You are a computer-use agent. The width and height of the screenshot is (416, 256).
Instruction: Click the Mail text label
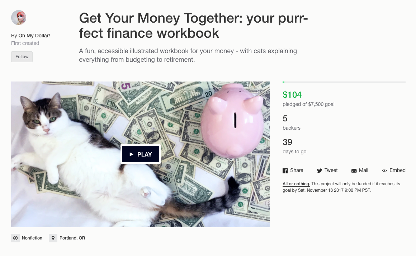(364, 171)
